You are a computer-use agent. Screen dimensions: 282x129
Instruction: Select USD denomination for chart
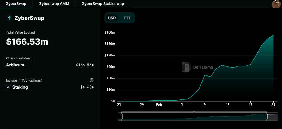(112, 18)
